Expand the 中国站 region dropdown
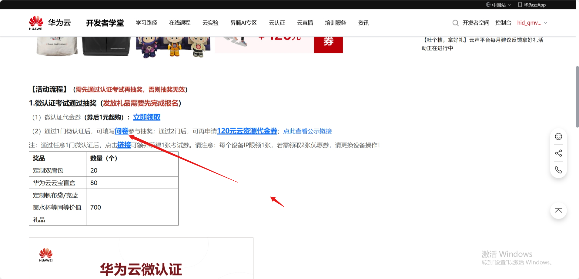Image resolution: width=579 pixels, height=279 pixels. click(x=509, y=5)
